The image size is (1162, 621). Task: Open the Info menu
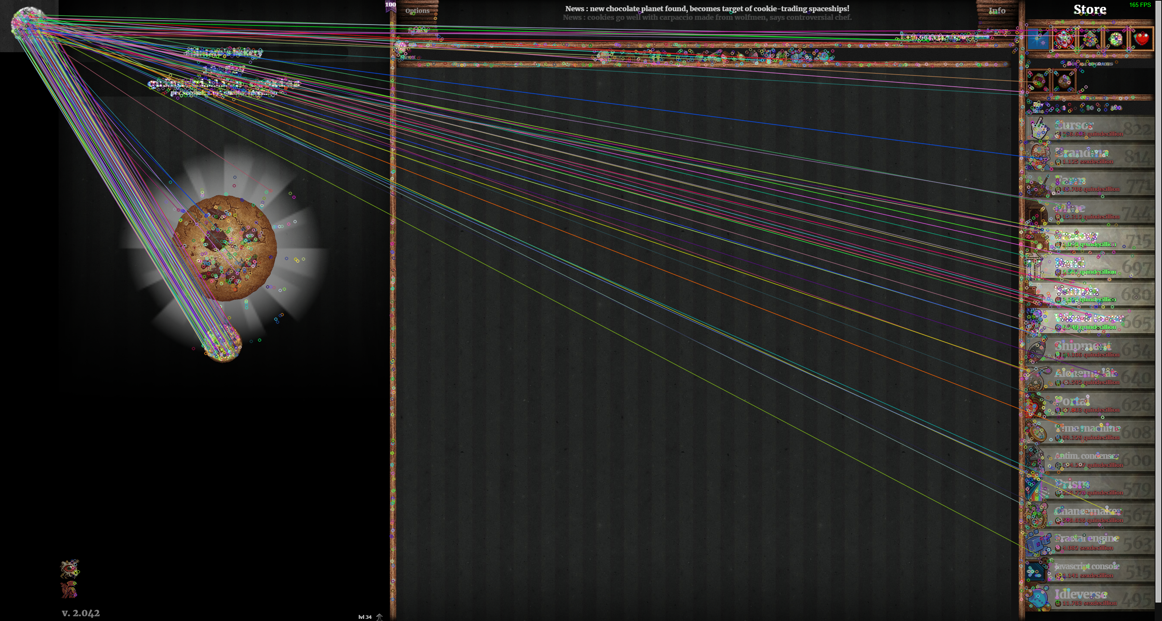point(996,10)
